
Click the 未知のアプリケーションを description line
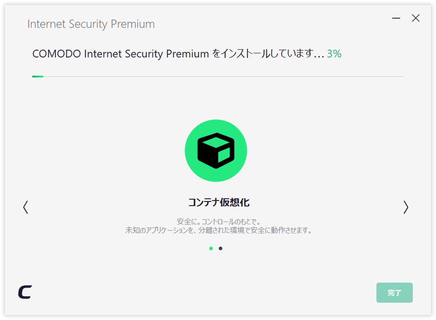pos(219,230)
